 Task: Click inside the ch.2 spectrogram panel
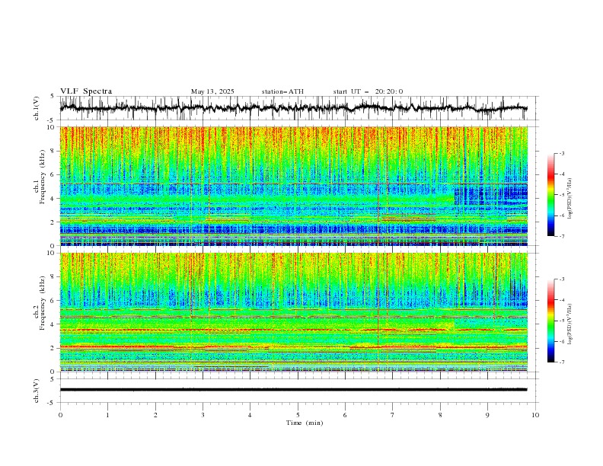coord(293,312)
